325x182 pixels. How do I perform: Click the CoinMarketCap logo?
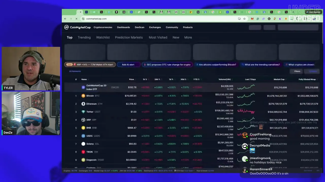pos(77,27)
